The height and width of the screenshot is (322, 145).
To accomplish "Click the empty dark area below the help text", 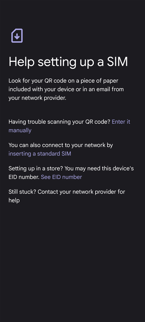I will pos(72,263).
